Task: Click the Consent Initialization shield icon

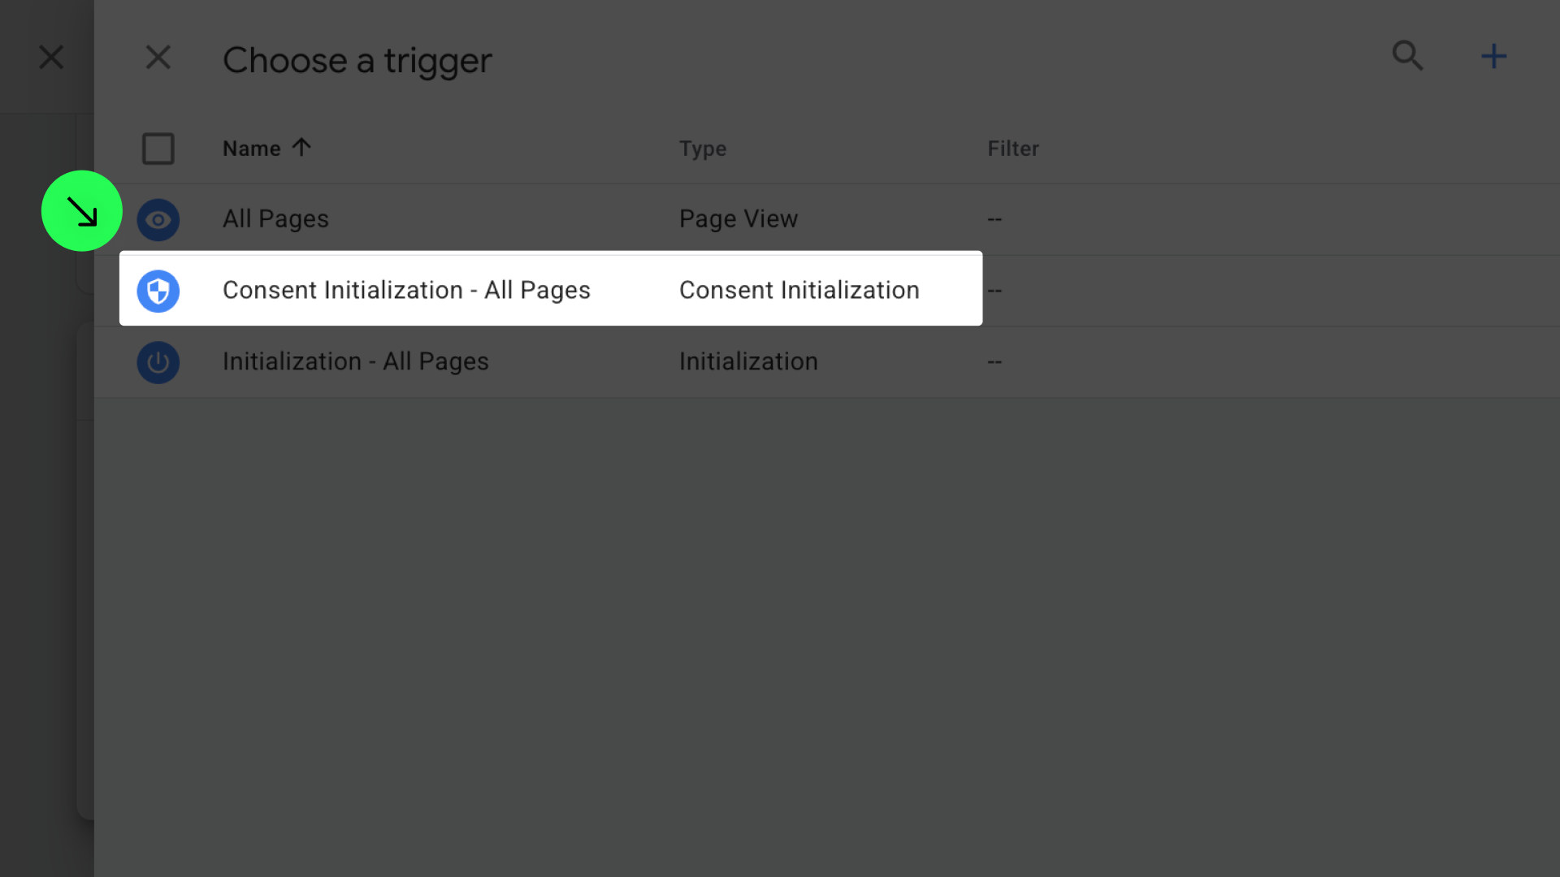Action: [x=158, y=291]
